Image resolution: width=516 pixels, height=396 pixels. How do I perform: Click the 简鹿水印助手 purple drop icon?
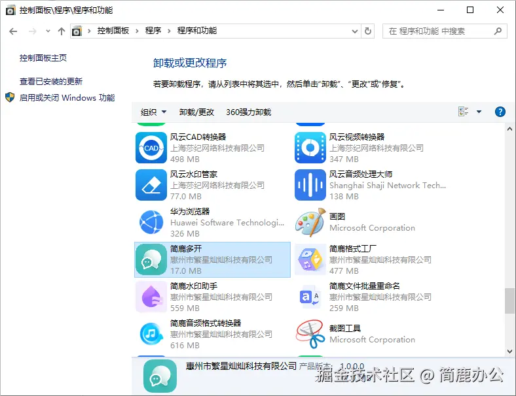click(151, 297)
